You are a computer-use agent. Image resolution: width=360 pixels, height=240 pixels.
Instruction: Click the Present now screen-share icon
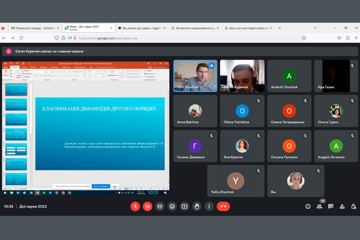pos(184,206)
